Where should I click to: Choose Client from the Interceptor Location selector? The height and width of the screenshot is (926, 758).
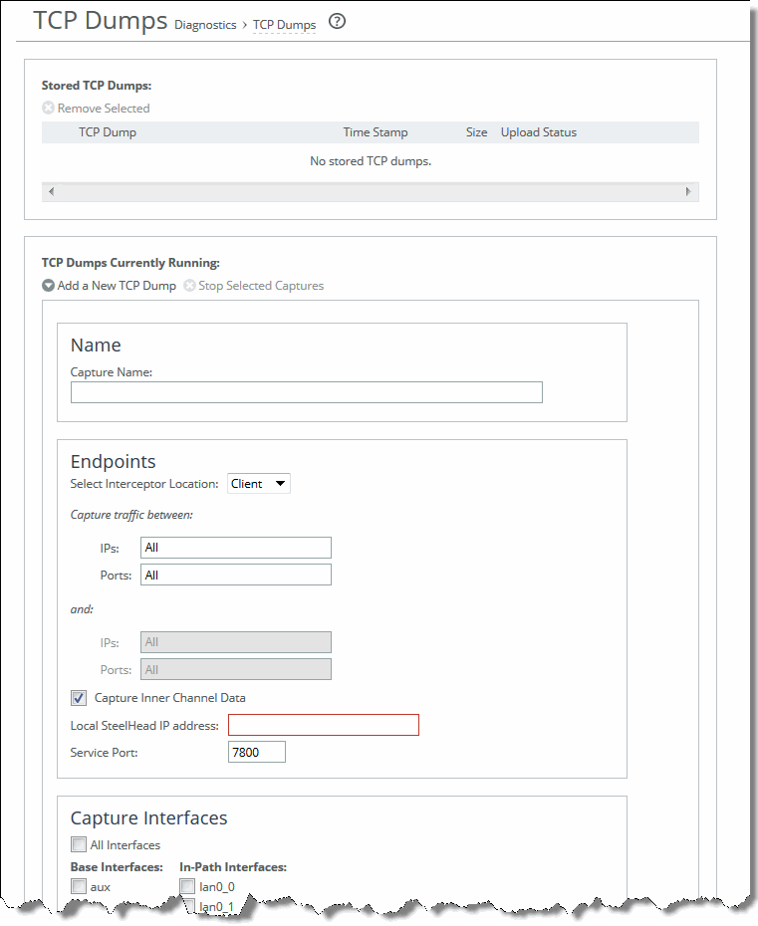(x=258, y=483)
